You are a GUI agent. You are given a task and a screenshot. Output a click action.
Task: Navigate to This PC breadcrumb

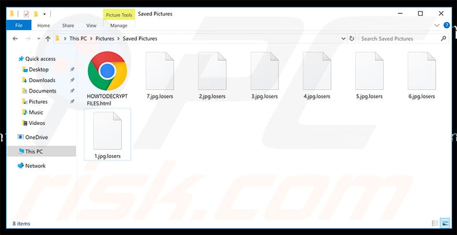(78, 38)
